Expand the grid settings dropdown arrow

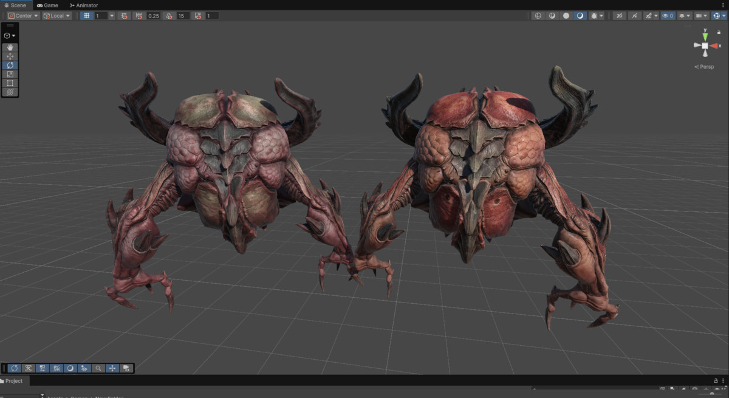click(x=112, y=16)
